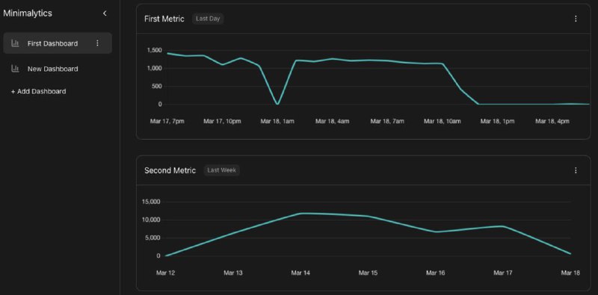The image size is (598, 295).
Task: Change the Last Day time range badge
Action: tap(208, 19)
